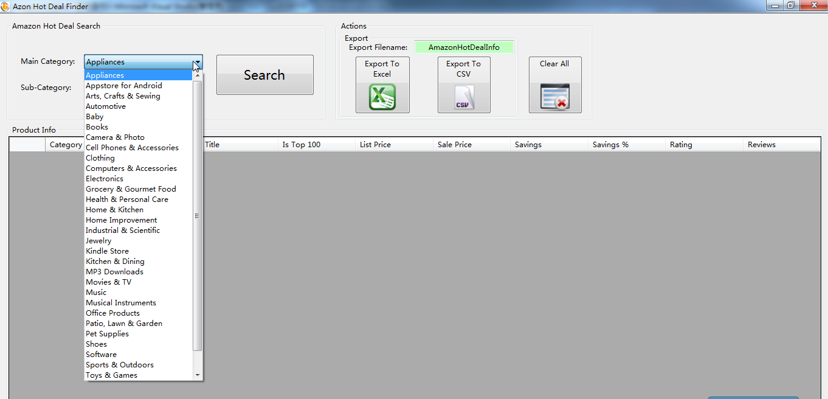The width and height of the screenshot is (828, 399).
Task: Select Kitchen & Dining
Action: pyautogui.click(x=138, y=262)
